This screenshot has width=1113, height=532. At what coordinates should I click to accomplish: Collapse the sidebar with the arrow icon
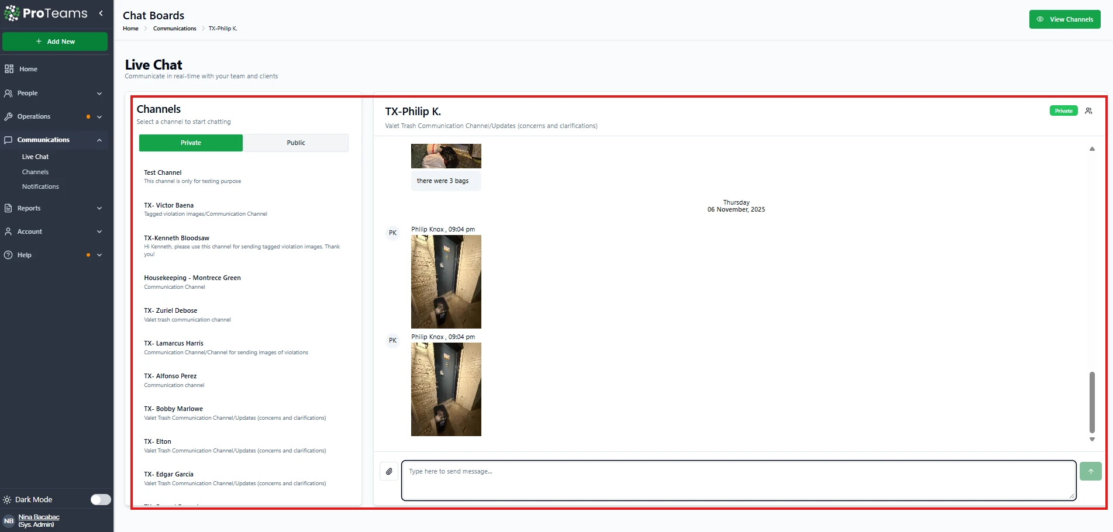pyautogui.click(x=101, y=13)
